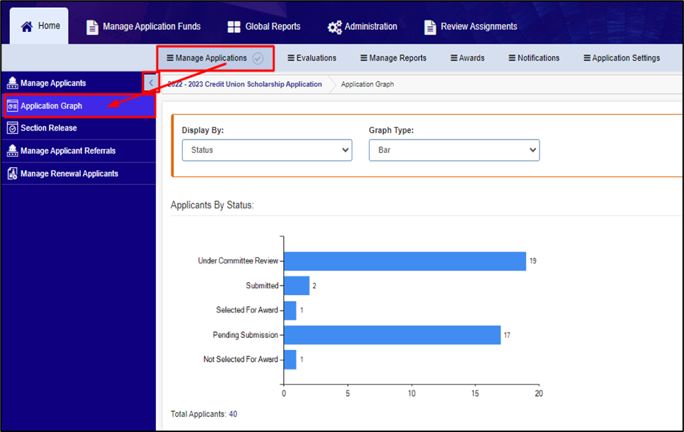Click the Submitted bar in chart
The width and height of the screenshot is (684, 432).
point(297,286)
